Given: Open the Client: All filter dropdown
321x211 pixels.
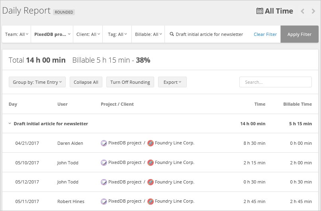Looking at the screenshot, I should 88,34.
